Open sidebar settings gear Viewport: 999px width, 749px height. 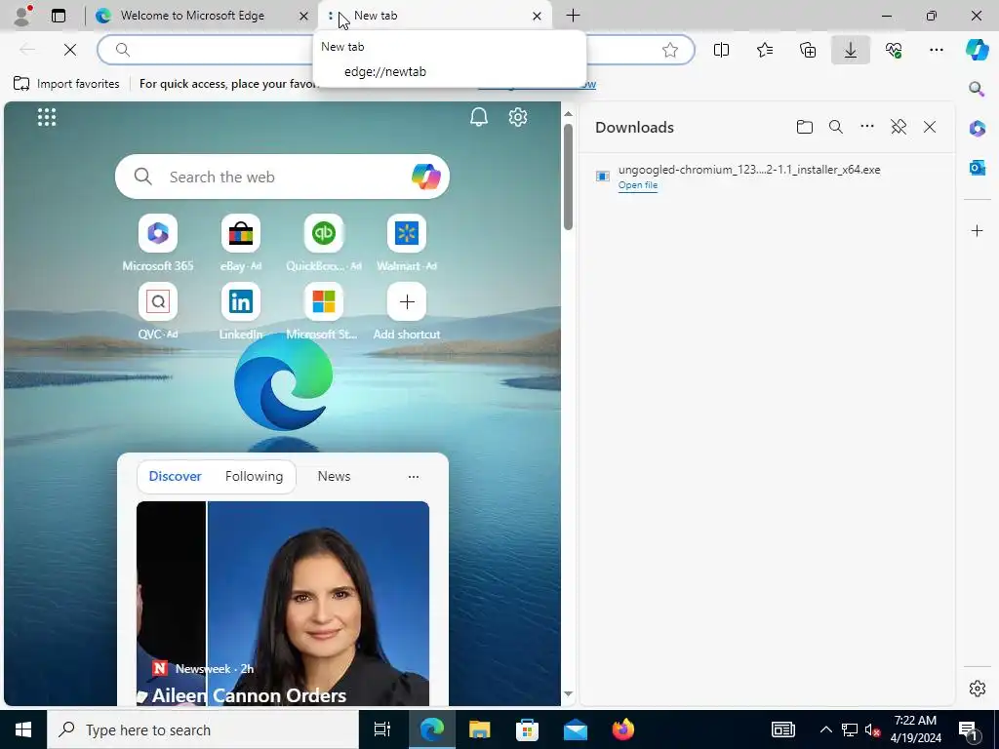tap(978, 689)
